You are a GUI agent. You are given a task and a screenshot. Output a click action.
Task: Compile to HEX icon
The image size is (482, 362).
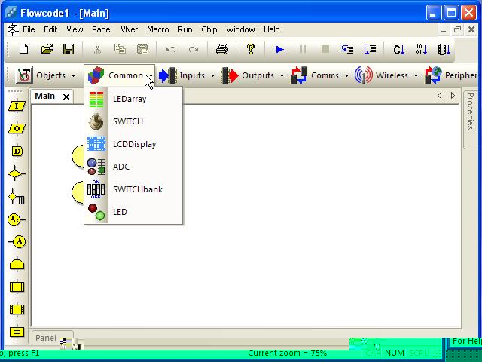point(422,49)
